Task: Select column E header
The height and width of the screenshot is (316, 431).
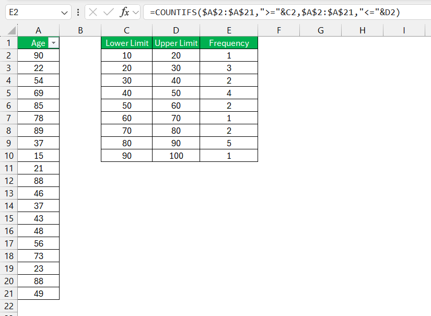Action: [x=229, y=30]
